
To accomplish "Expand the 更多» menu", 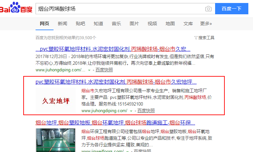I will 206,24.
